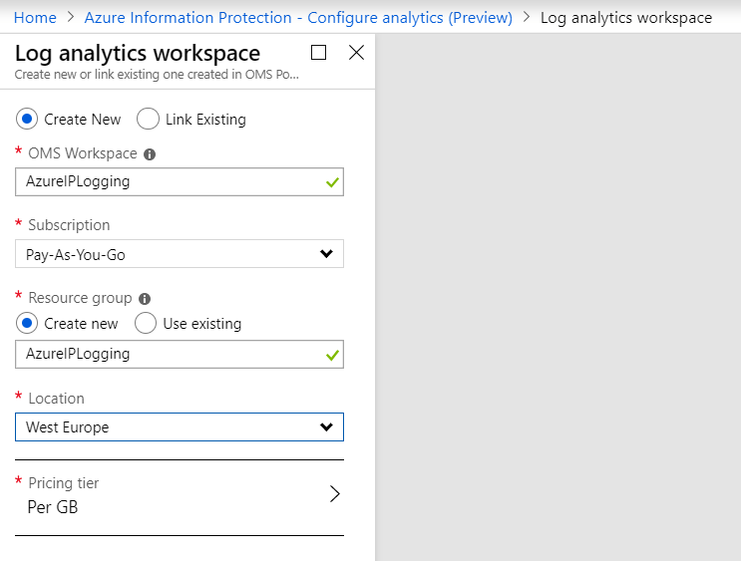Click the blade subtitle about OMS Portal
This screenshot has width=741, height=561.
pos(157,75)
